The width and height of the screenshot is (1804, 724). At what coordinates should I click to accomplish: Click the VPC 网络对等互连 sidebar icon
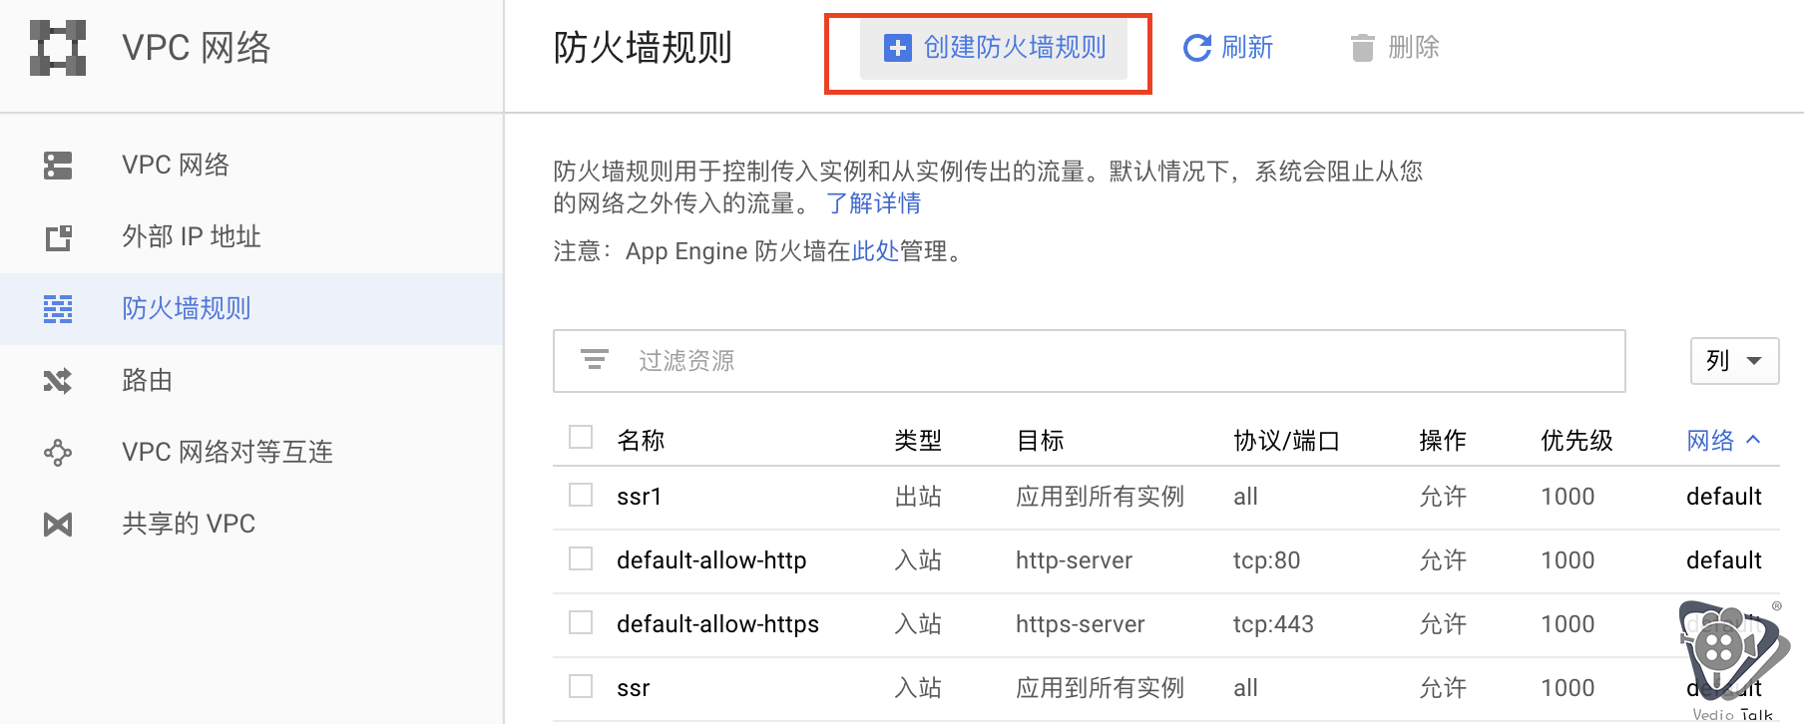tap(58, 453)
